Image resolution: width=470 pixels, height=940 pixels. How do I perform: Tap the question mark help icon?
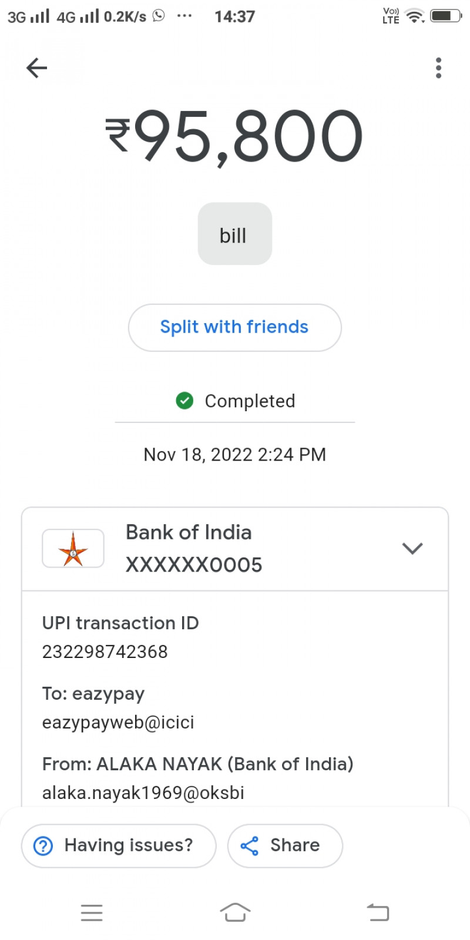[x=43, y=846]
